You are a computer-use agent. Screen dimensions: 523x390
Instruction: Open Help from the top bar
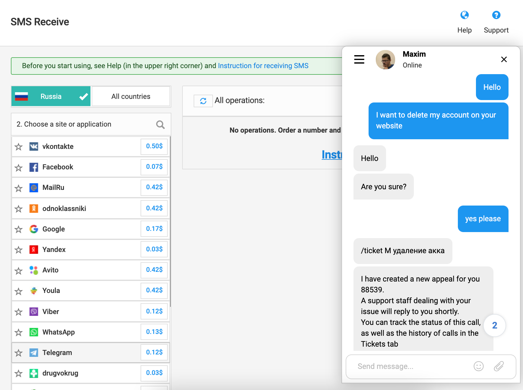tap(464, 22)
